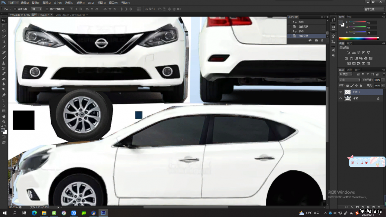The height and width of the screenshot is (217, 386).
Task: Select the Eyedropper tool
Action: [4, 47]
